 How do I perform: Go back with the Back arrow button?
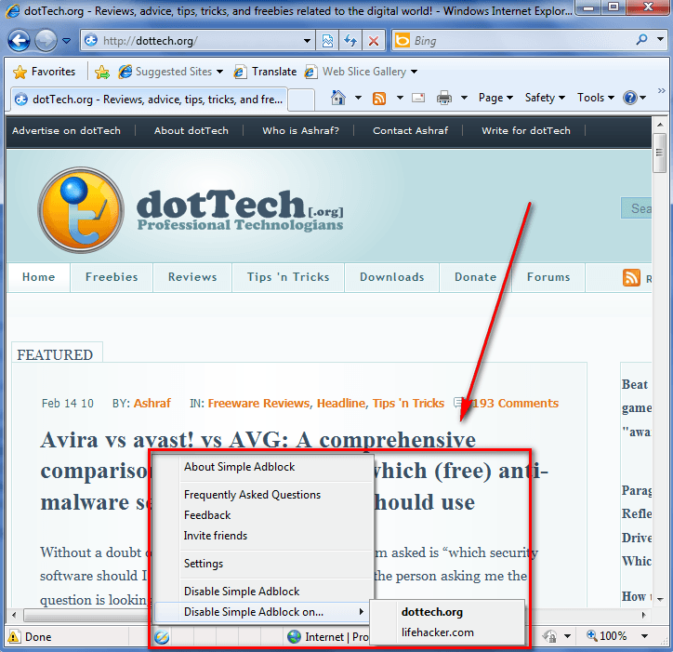(20, 41)
